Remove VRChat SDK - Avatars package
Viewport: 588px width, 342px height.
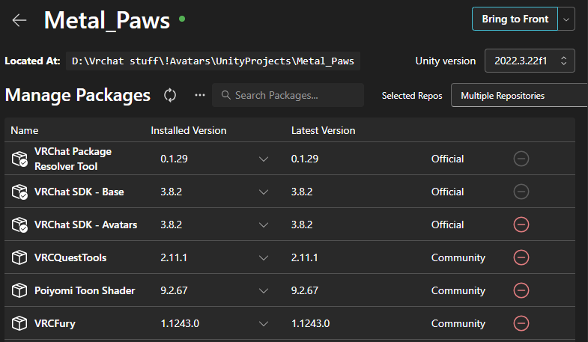521,225
